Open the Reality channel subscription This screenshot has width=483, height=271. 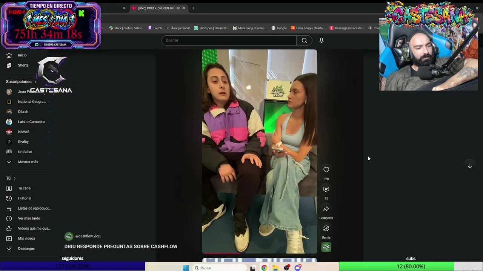(23, 142)
